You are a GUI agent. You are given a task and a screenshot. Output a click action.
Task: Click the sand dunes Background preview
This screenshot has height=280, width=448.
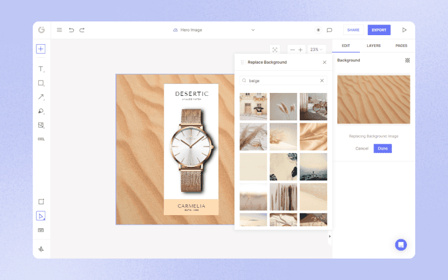point(374,99)
